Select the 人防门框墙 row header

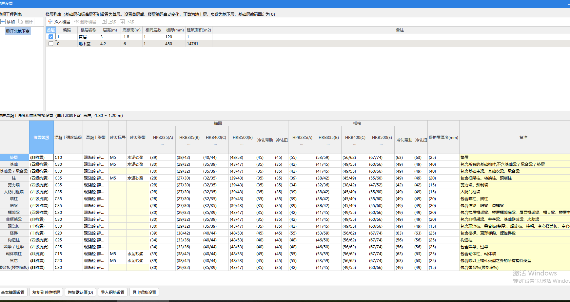[x=14, y=192]
